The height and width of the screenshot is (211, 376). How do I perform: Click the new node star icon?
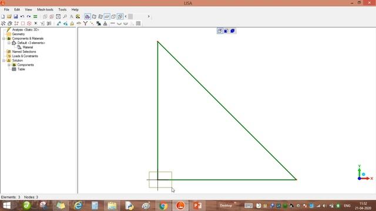pyautogui.click(x=3, y=23)
